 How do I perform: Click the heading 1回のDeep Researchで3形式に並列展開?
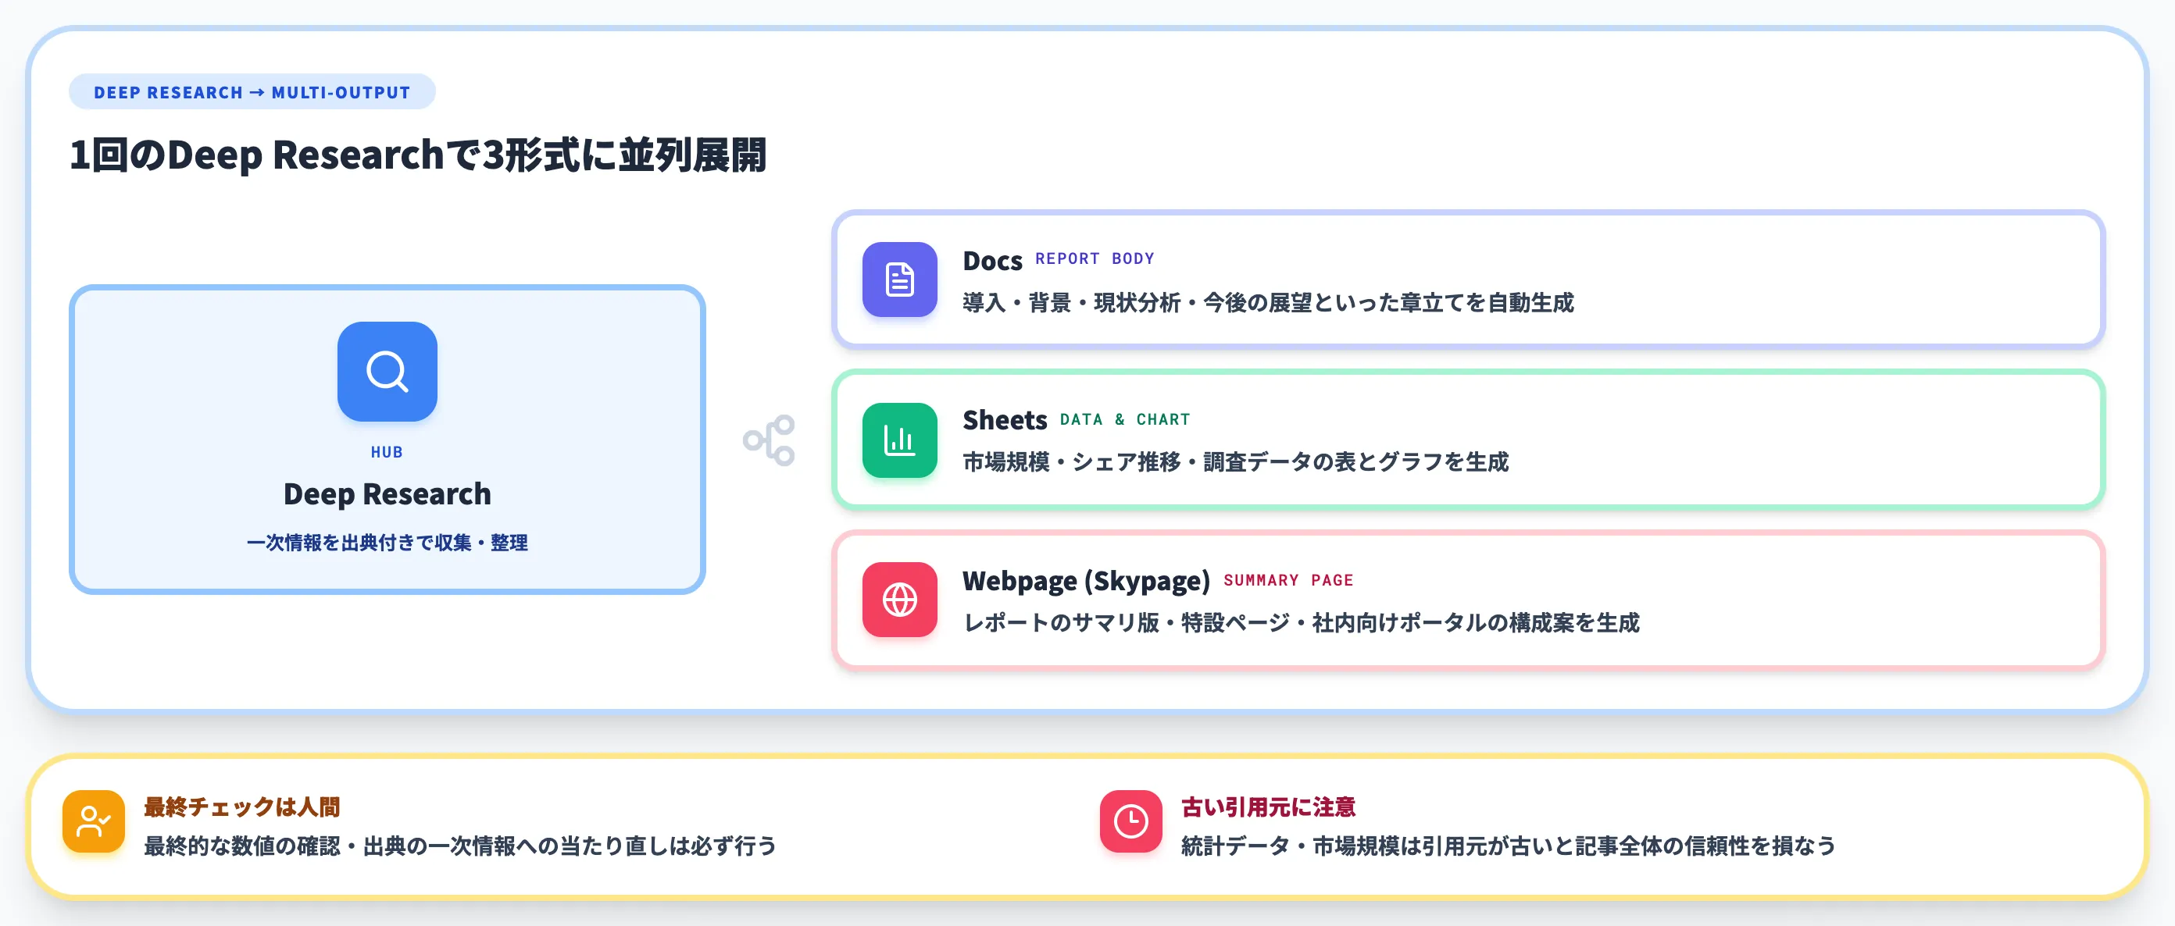(418, 155)
